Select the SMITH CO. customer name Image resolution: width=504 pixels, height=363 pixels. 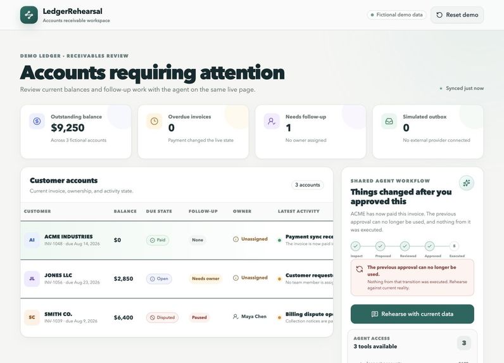click(x=58, y=314)
